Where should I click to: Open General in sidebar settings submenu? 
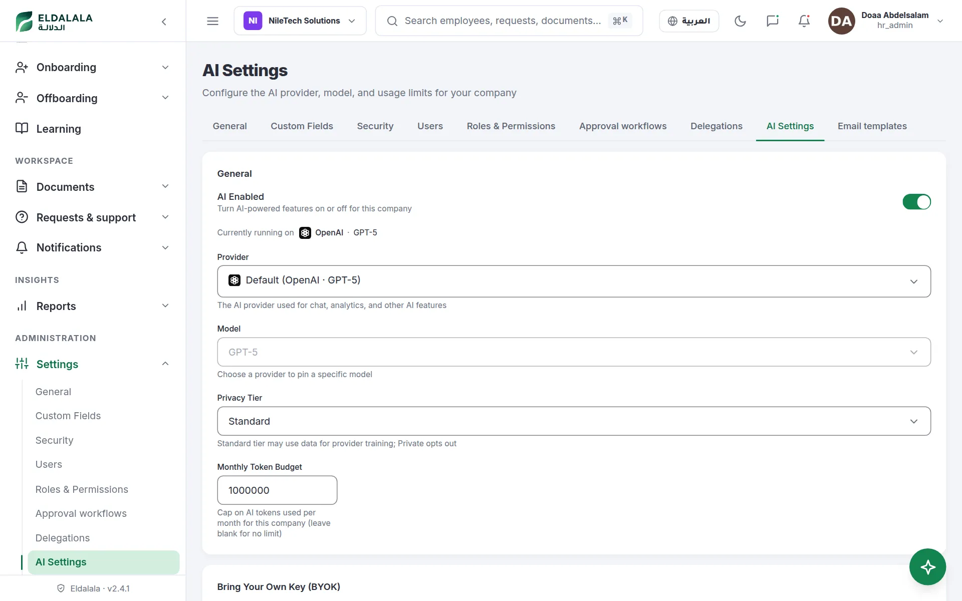click(53, 392)
